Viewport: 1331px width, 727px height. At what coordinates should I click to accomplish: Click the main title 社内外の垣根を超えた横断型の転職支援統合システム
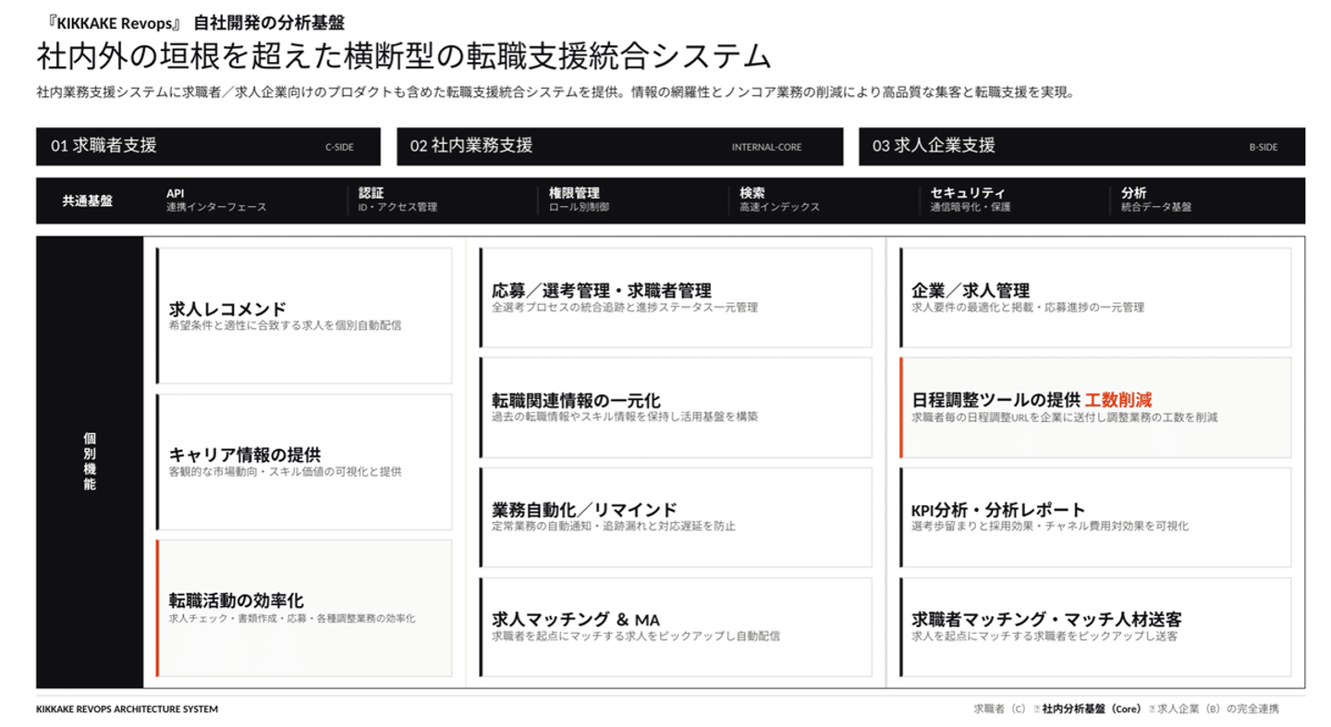coord(404,55)
